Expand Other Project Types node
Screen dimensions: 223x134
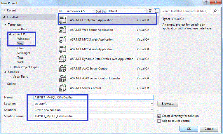(x=10, y=67)
